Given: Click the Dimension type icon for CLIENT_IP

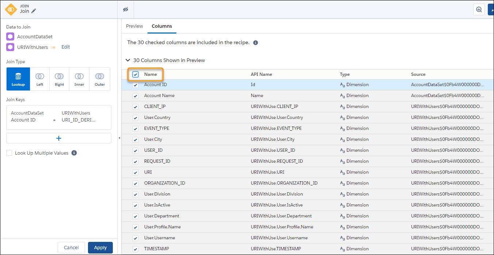Looking at the screenshot, I should tap(342, 107).
